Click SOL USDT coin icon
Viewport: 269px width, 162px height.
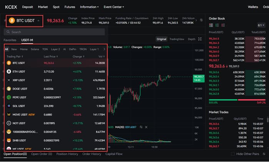pyautogui.click(x=9, y=106)
